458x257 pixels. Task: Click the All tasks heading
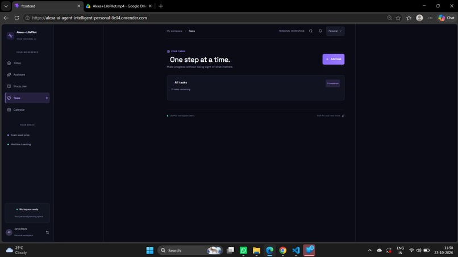pos(181,83)
